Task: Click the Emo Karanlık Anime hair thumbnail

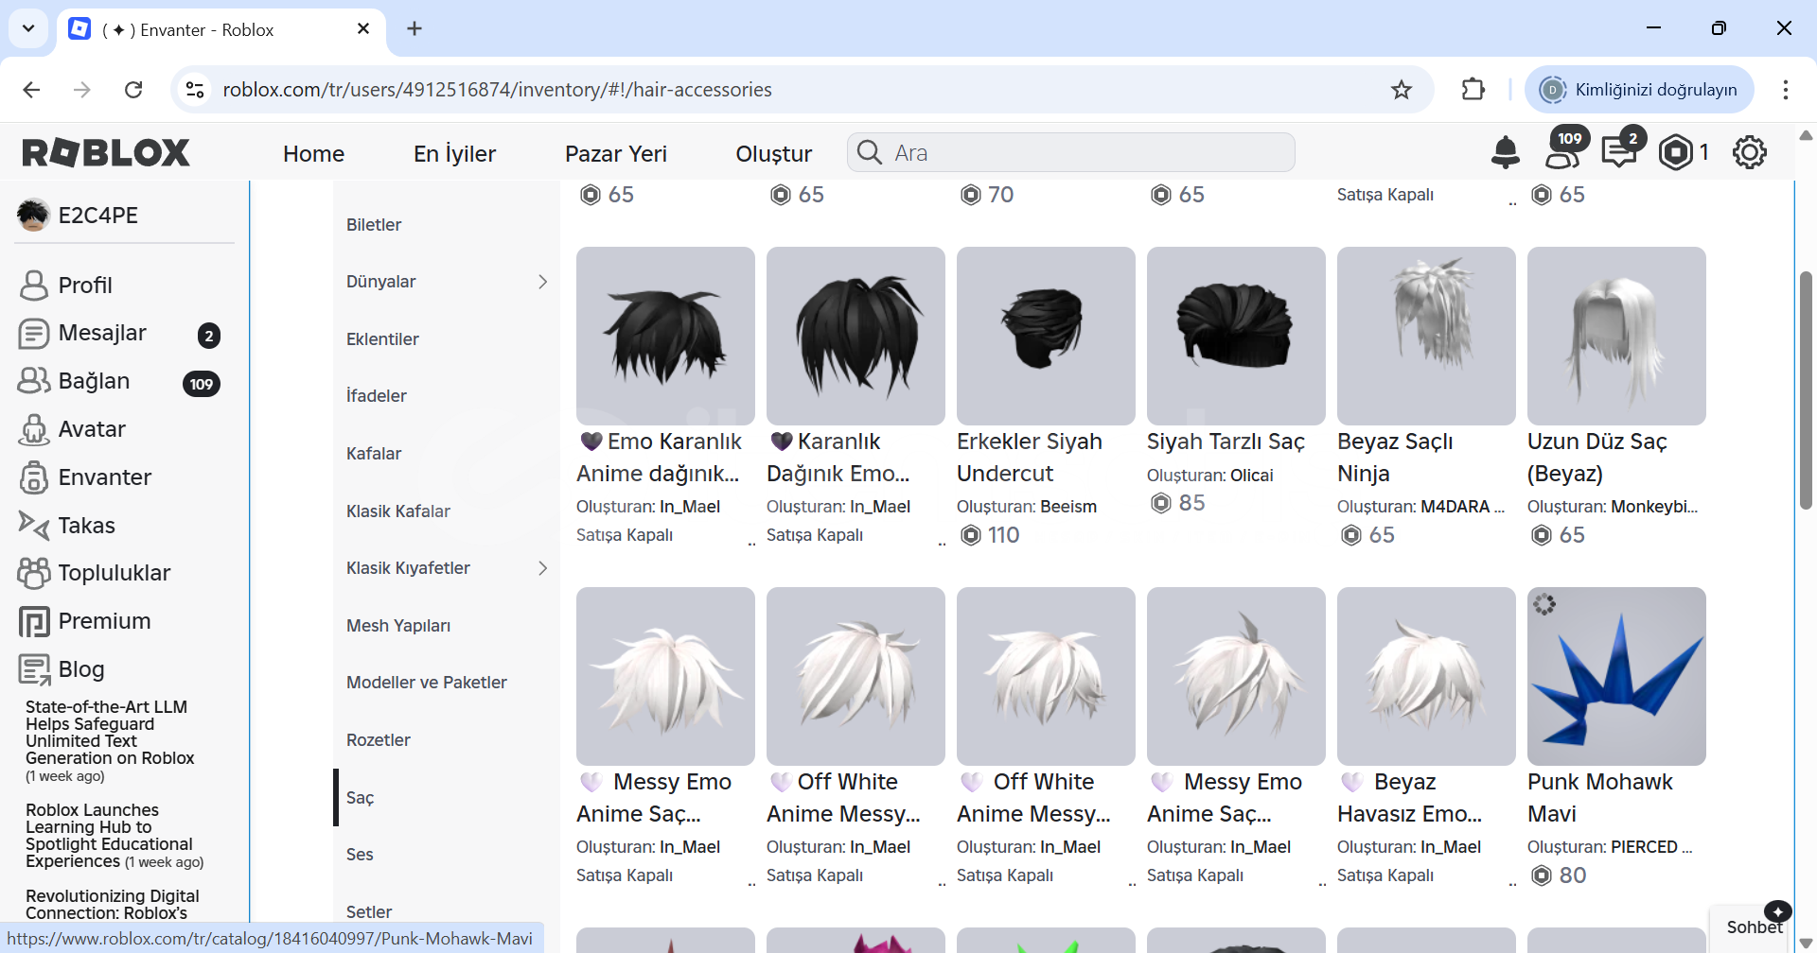Action: pyautogui.click(x=665, y=336)
